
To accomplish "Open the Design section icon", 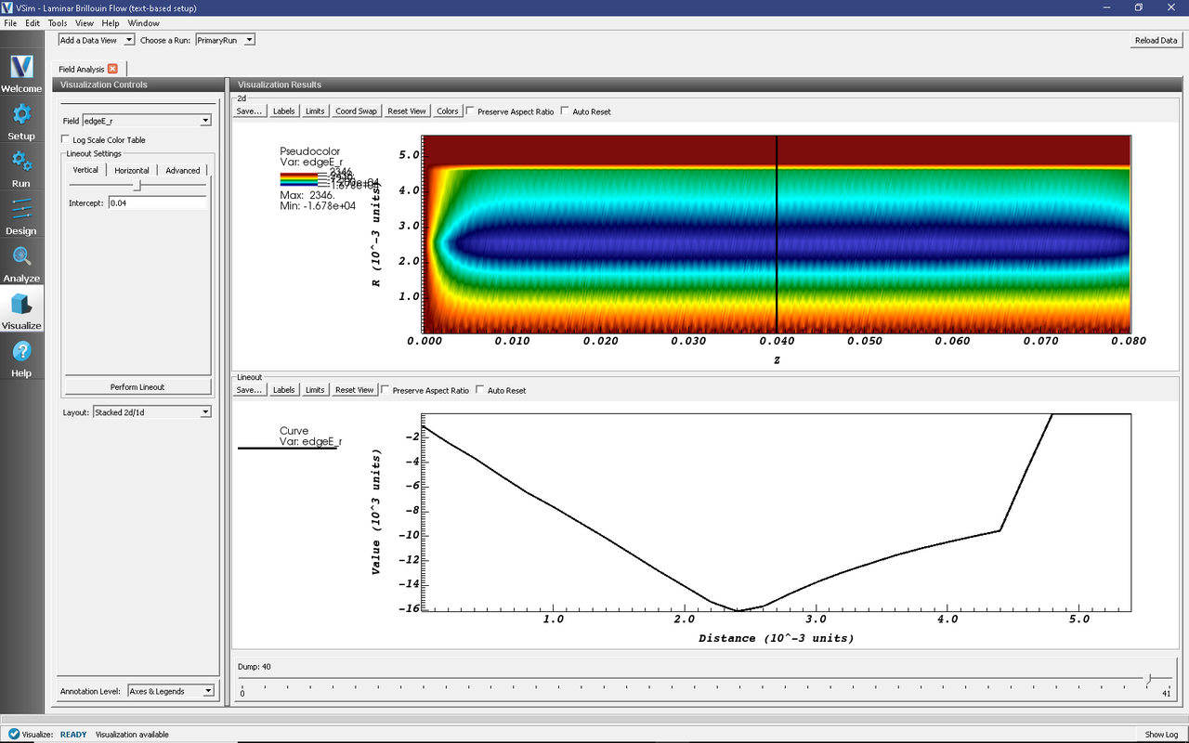I will coord(21,210).
